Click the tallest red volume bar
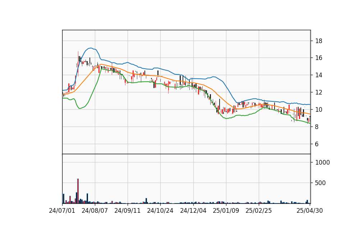This screenshot has width=345, height=248. point(78,191)
